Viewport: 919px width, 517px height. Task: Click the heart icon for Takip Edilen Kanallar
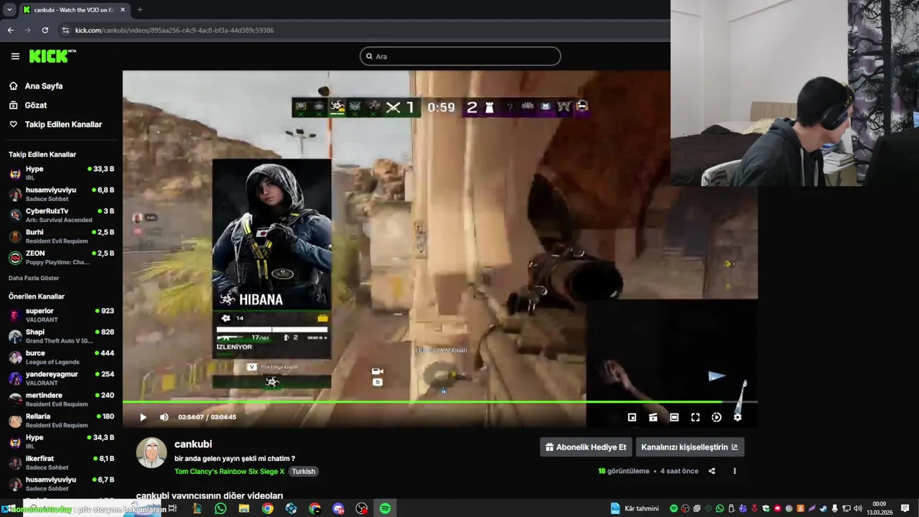pos(13,124)
